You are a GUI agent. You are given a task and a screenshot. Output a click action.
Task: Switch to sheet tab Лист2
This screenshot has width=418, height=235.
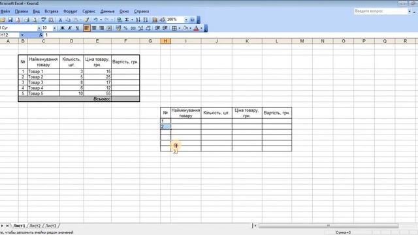(x=35, y=226)
